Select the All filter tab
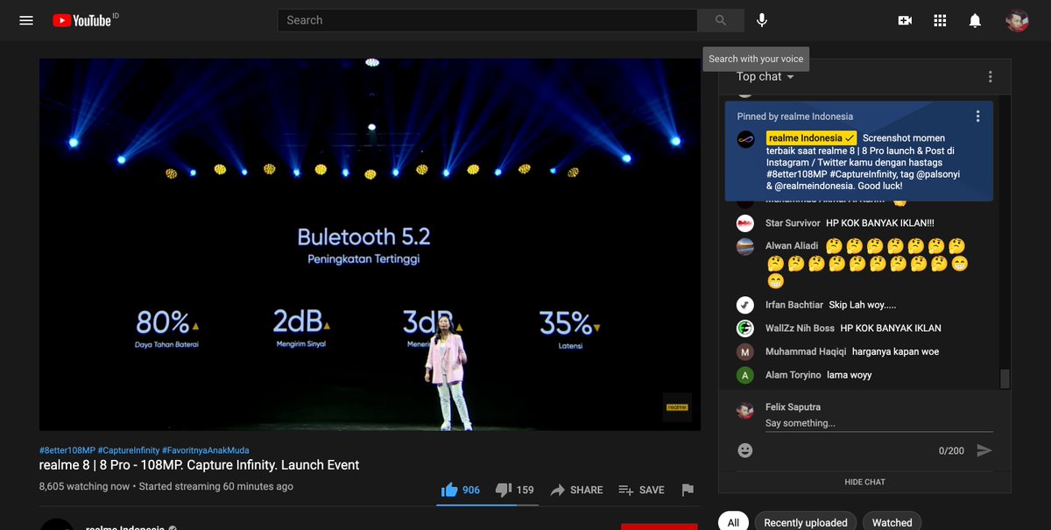1051x530 pixels. pyautogui.click(x=733, y=522)
